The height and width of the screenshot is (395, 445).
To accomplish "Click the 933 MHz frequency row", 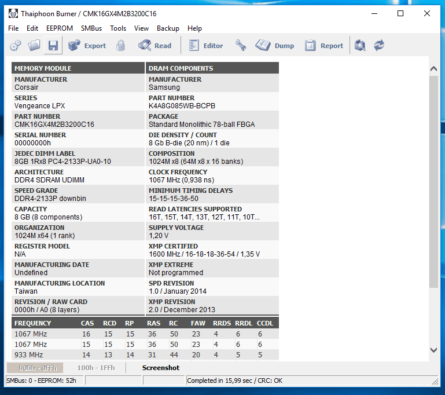I will pyautogui.click(x=145, y=355).
